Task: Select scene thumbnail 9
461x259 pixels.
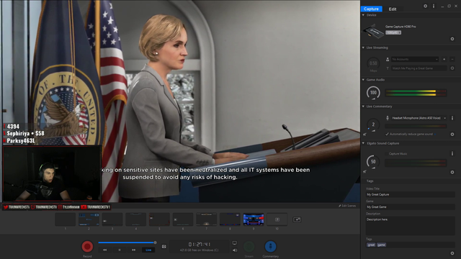Action: (x=254, y=219)
